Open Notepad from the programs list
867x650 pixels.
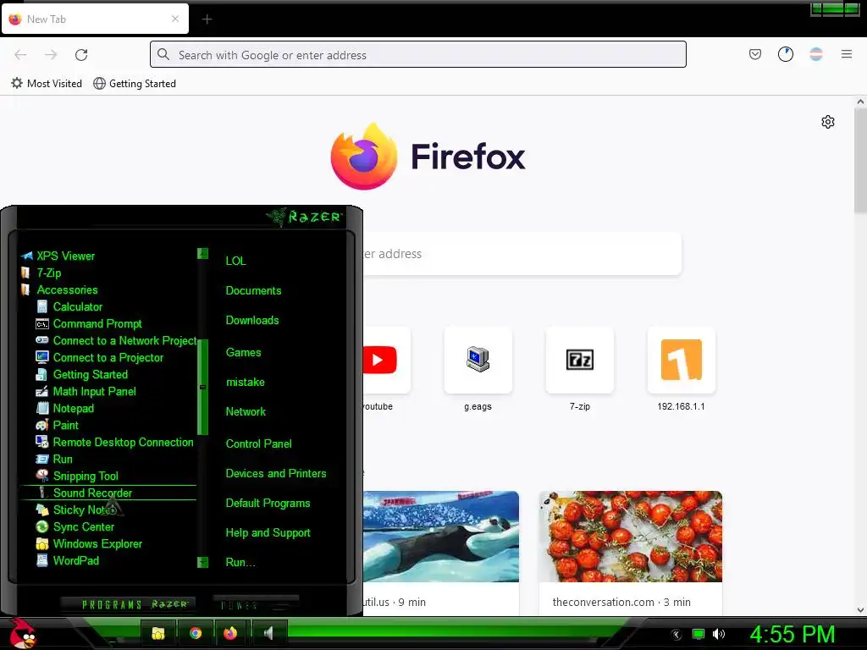pos(64,409)
